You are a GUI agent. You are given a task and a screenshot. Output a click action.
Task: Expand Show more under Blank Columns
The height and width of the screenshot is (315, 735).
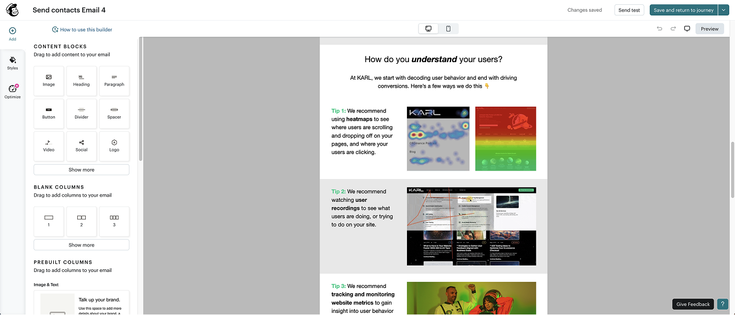[81, 244]
